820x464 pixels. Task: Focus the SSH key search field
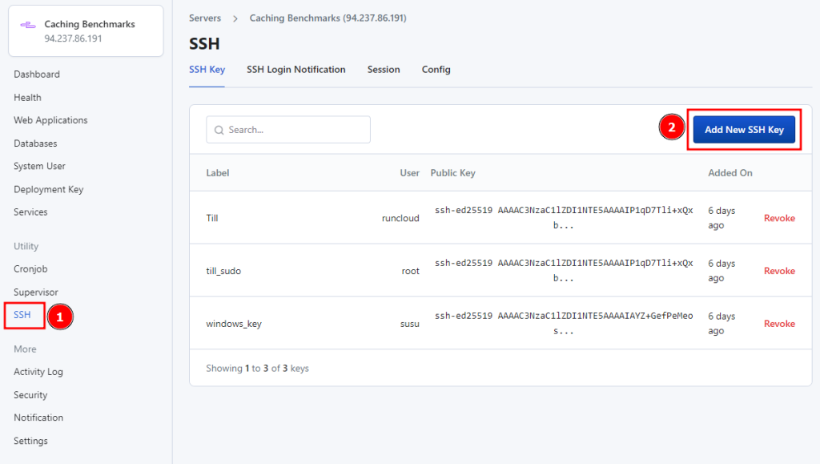(x=296, y=130)
